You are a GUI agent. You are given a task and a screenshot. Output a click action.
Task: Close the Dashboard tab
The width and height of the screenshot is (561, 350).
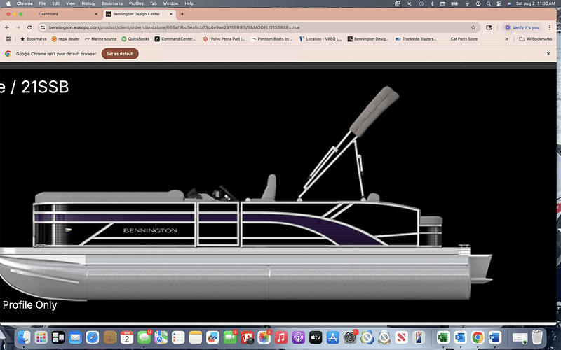[x=96, y=14]
